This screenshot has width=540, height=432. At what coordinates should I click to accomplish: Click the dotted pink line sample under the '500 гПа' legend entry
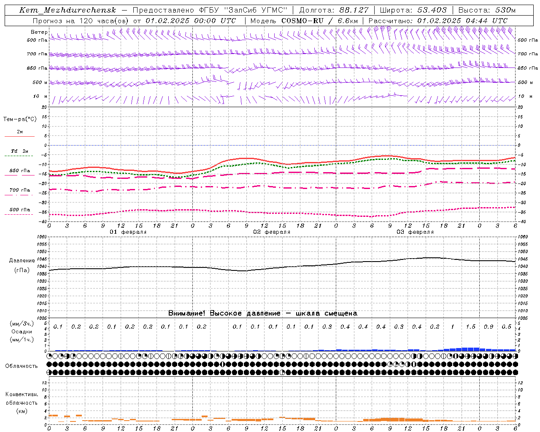(19, 214)
